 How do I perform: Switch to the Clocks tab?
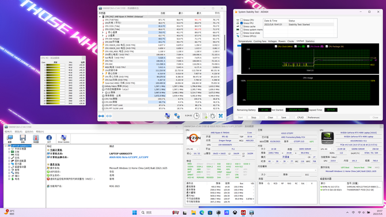point(290,41)
